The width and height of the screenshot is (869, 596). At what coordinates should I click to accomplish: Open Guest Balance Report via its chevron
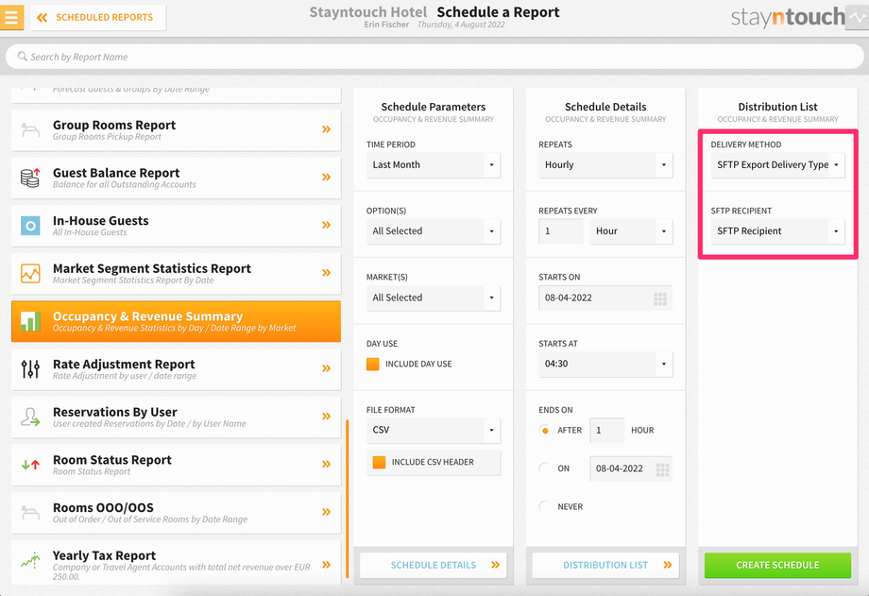(x=327, y=177)
